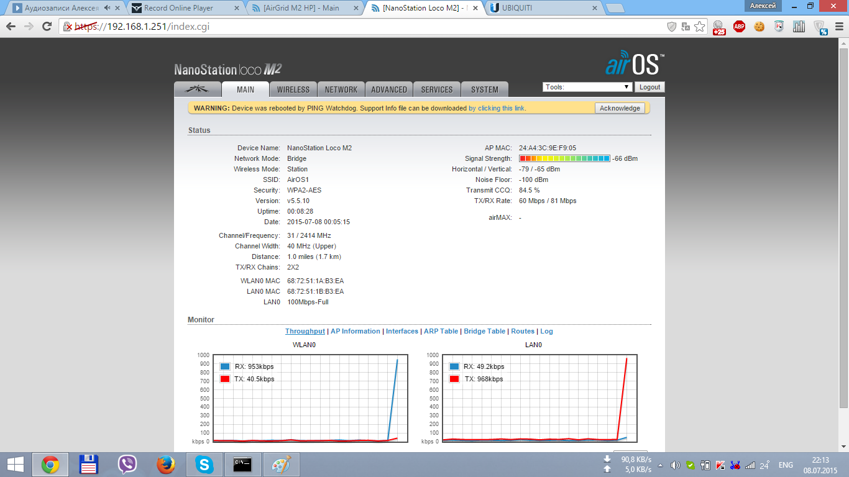Reload the current page

pyautogui.click(x=47, y=27)
